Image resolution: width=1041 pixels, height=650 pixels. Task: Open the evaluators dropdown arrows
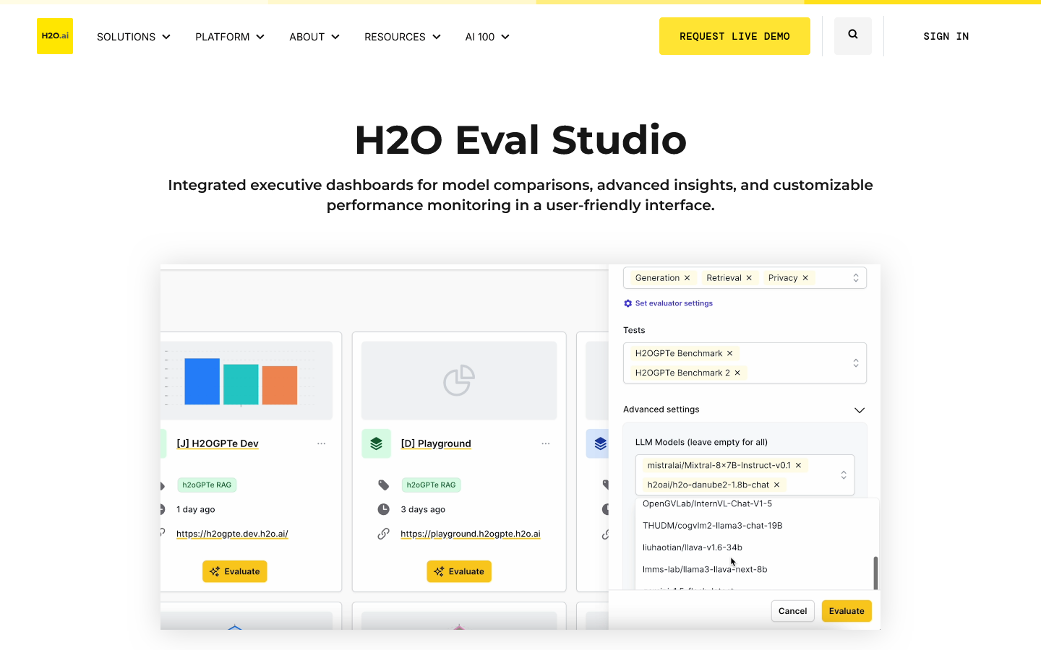(856, 278)
